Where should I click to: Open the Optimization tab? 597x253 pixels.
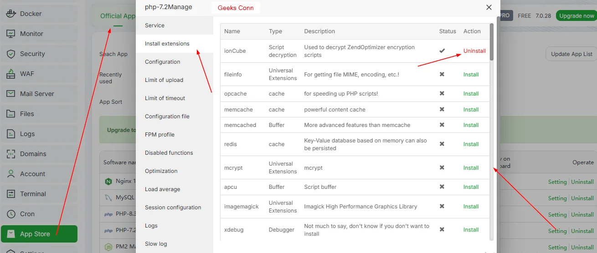coord(175,171)
